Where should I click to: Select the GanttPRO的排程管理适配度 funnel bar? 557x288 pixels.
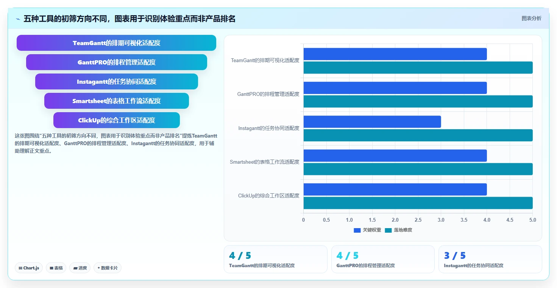[117, 62]
